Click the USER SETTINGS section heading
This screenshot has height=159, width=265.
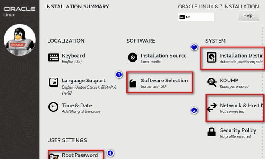[67, 140]
